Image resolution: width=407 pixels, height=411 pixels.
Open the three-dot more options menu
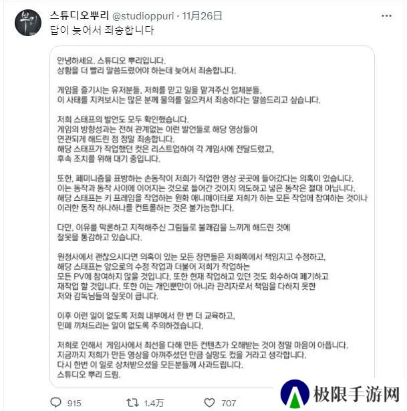pyautogui.click(x=386, y=15)
